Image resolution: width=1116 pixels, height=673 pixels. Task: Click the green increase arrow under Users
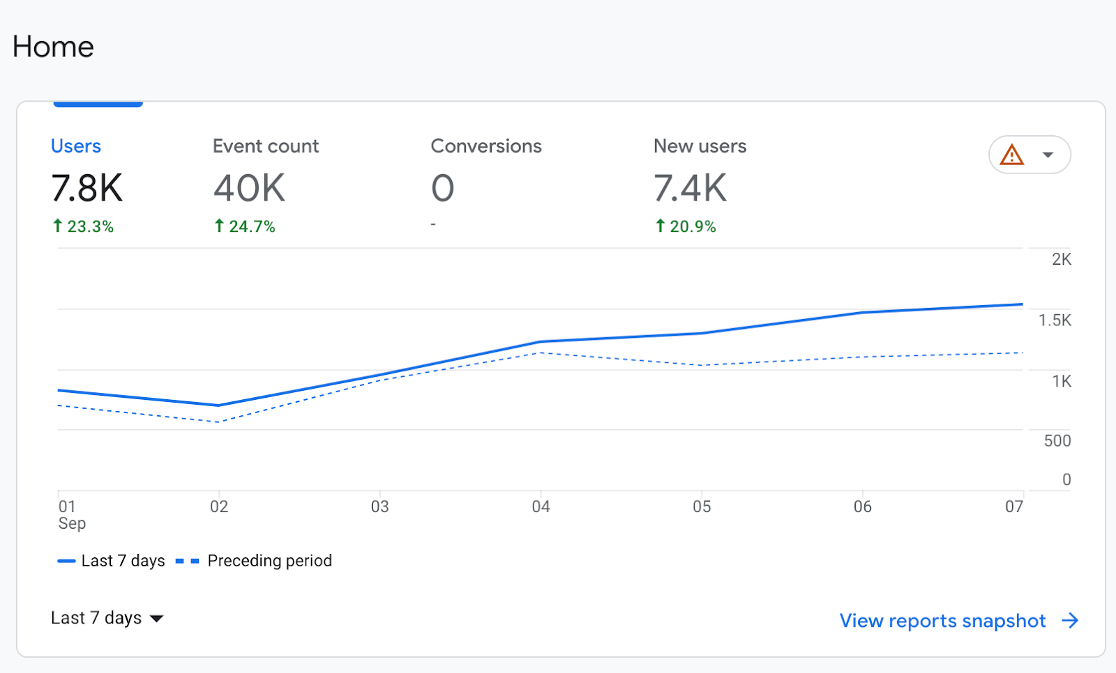coord(57,226)
